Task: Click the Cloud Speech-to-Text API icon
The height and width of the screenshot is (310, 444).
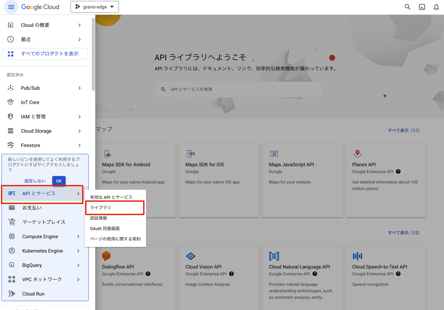Action: click(x=357, y=256)
